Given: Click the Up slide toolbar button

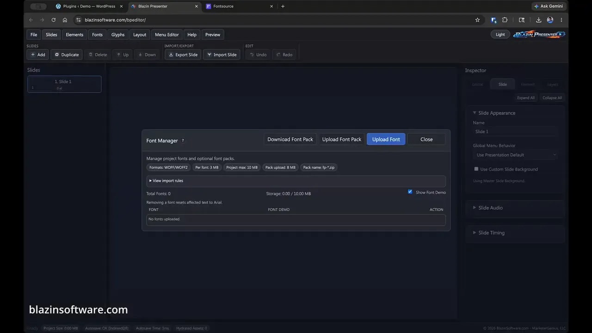Looking at the screenshot, I should point(123,55).
